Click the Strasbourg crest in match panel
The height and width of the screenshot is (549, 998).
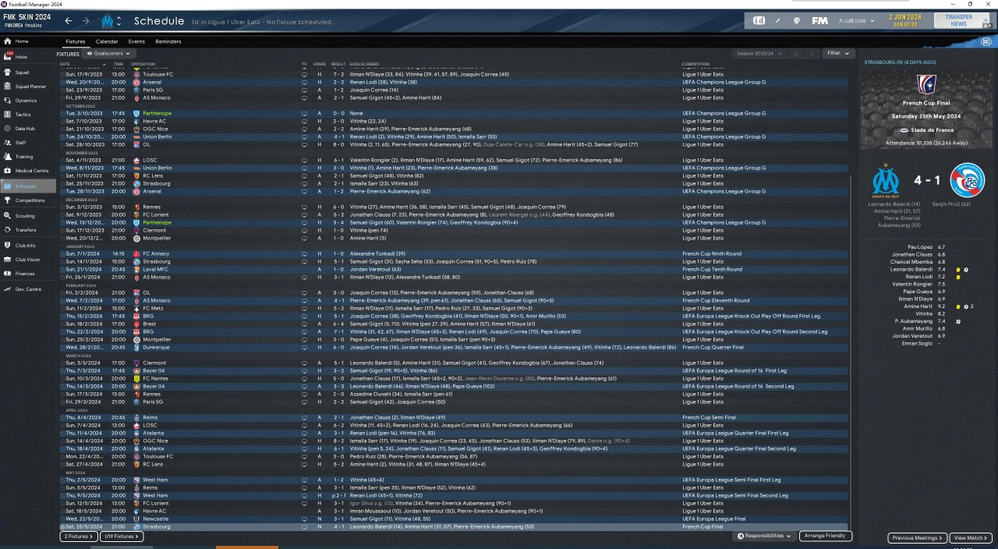point(968,181)
